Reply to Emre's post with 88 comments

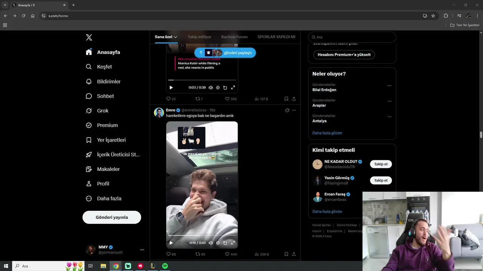(x=171, y=254)
